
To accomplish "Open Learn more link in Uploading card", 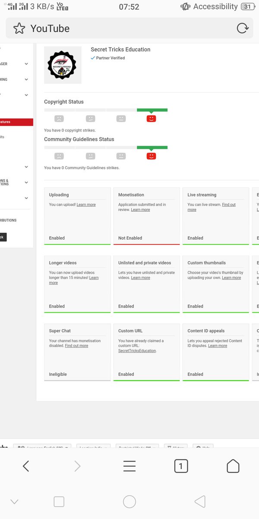I will click(86, 205).
